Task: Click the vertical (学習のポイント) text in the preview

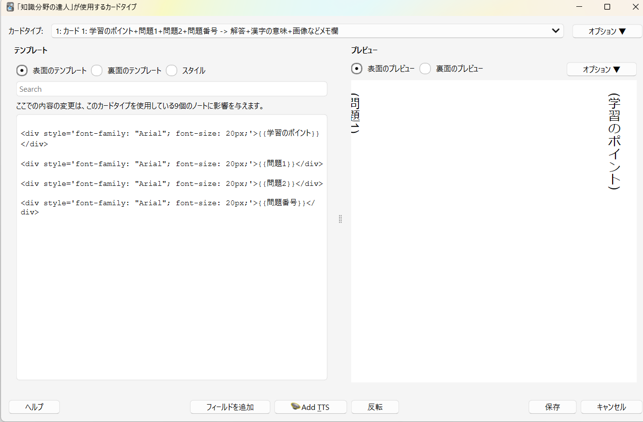Action: point(614,141)
